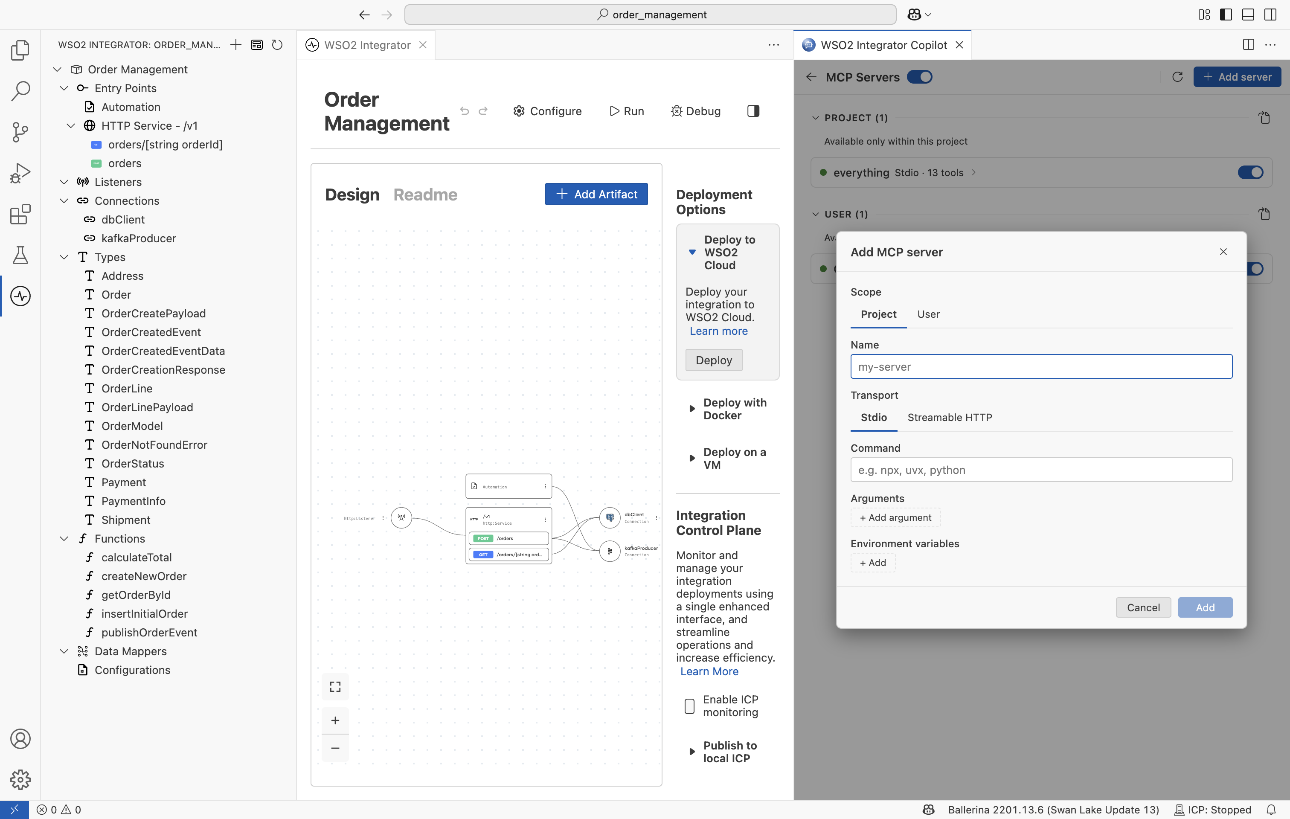Collapse the Functions tree node

(64, 538)
